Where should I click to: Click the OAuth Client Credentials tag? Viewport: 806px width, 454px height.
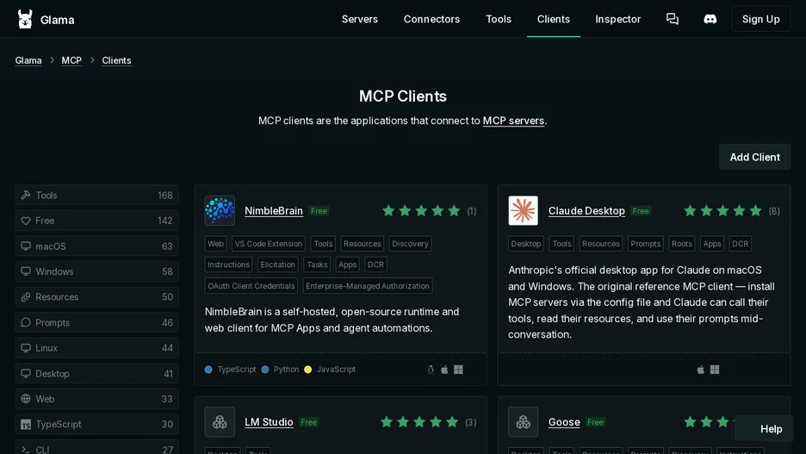click(251, 286)
